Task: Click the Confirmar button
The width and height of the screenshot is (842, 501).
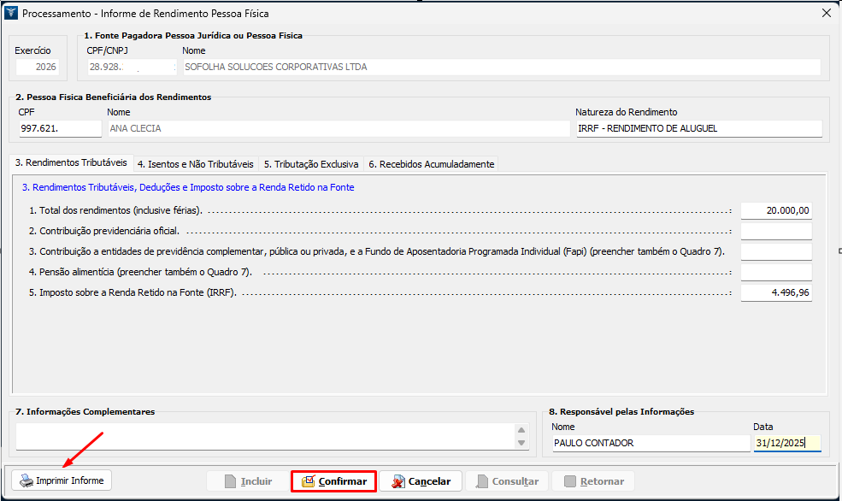Action: pyautogui.click(x=333, y=481)
